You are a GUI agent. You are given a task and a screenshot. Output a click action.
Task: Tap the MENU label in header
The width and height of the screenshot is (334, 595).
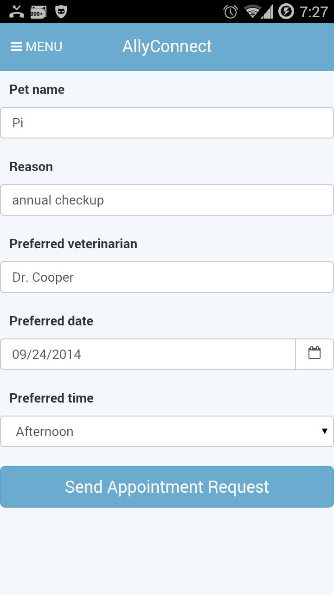pyautogui.click(x=44, y=47)
